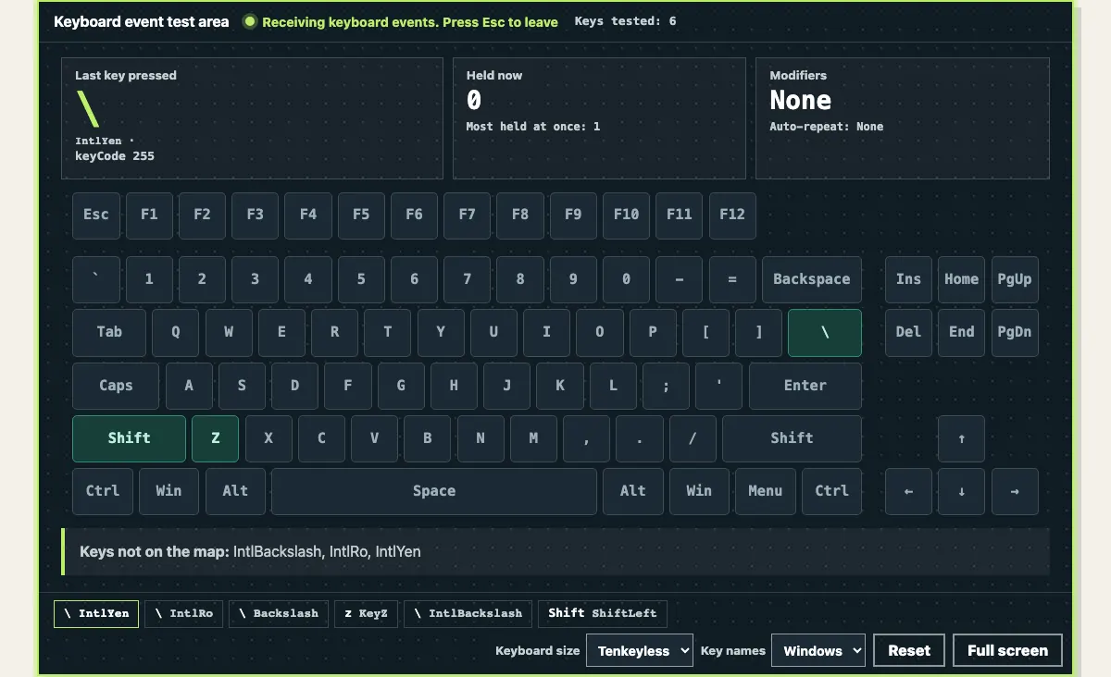Click the highlighted backslash key
1111x677 pixels.
coord(825,332)
